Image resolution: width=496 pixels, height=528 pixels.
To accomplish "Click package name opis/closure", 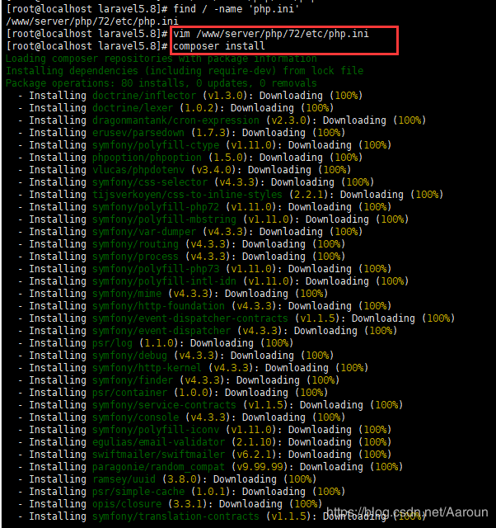I will (x=127, y=504).
